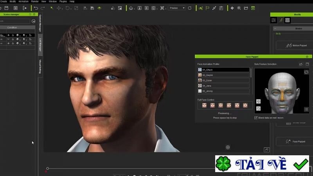Open the sliders tab in Modify panel
The width and height of the screenshot is (313, 176).
tap(273, 20)
